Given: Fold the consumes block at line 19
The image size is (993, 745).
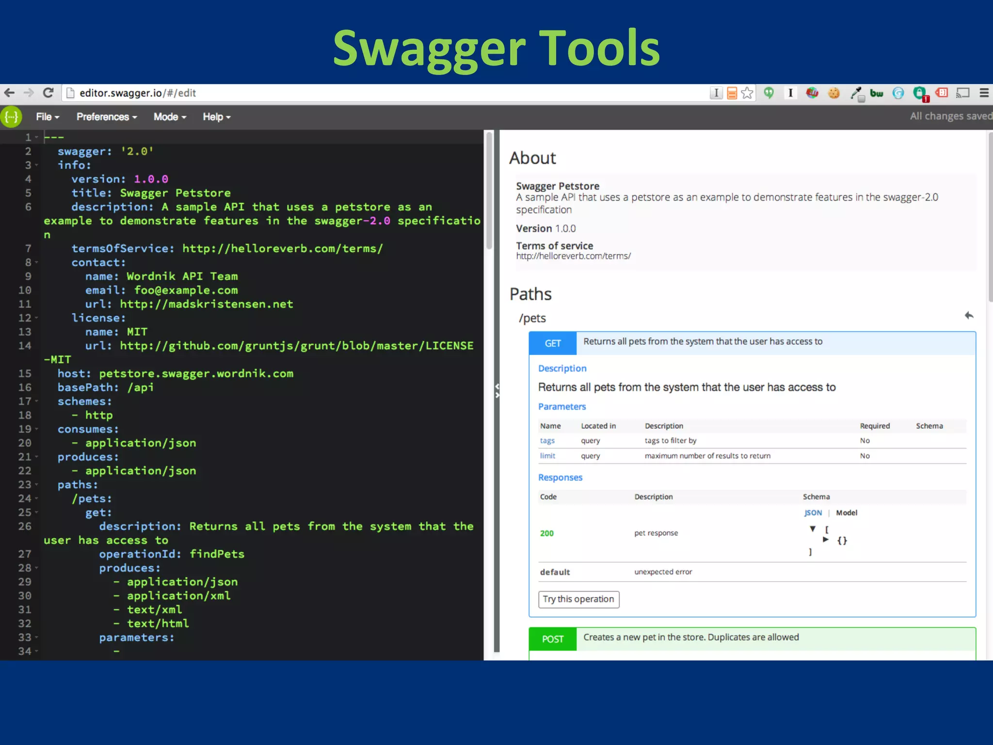Looking at the screenshot, I should pos(37,429).
